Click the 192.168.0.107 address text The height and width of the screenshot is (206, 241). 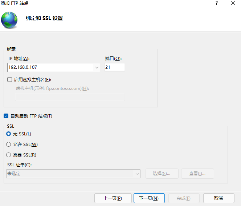(23, 67)
